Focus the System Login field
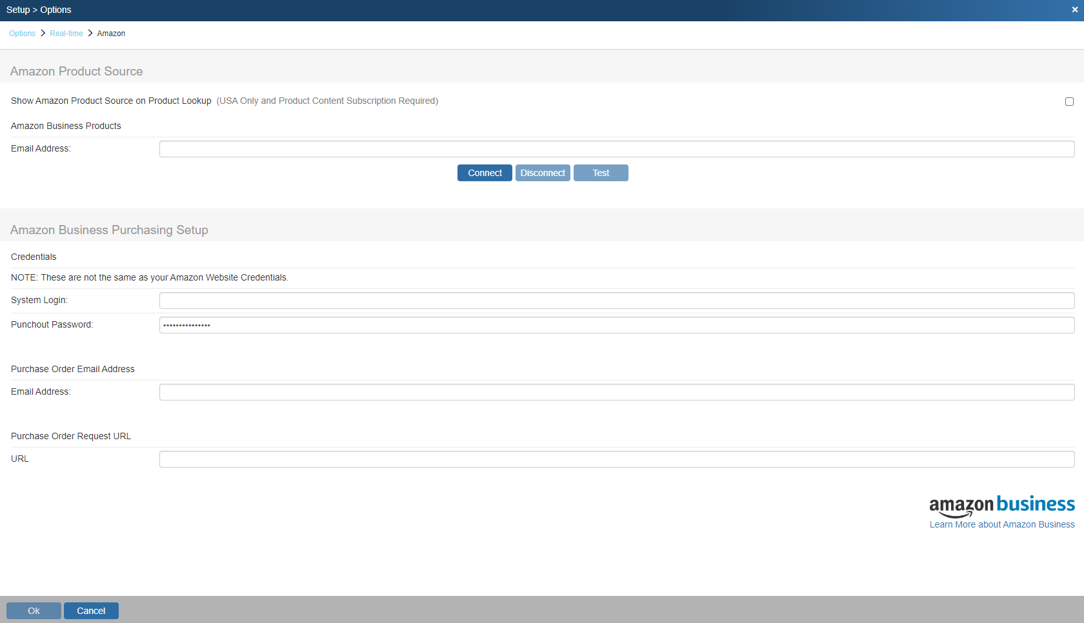The width and height of the screenshot is (1084, 623). click(x=617, y=301)
